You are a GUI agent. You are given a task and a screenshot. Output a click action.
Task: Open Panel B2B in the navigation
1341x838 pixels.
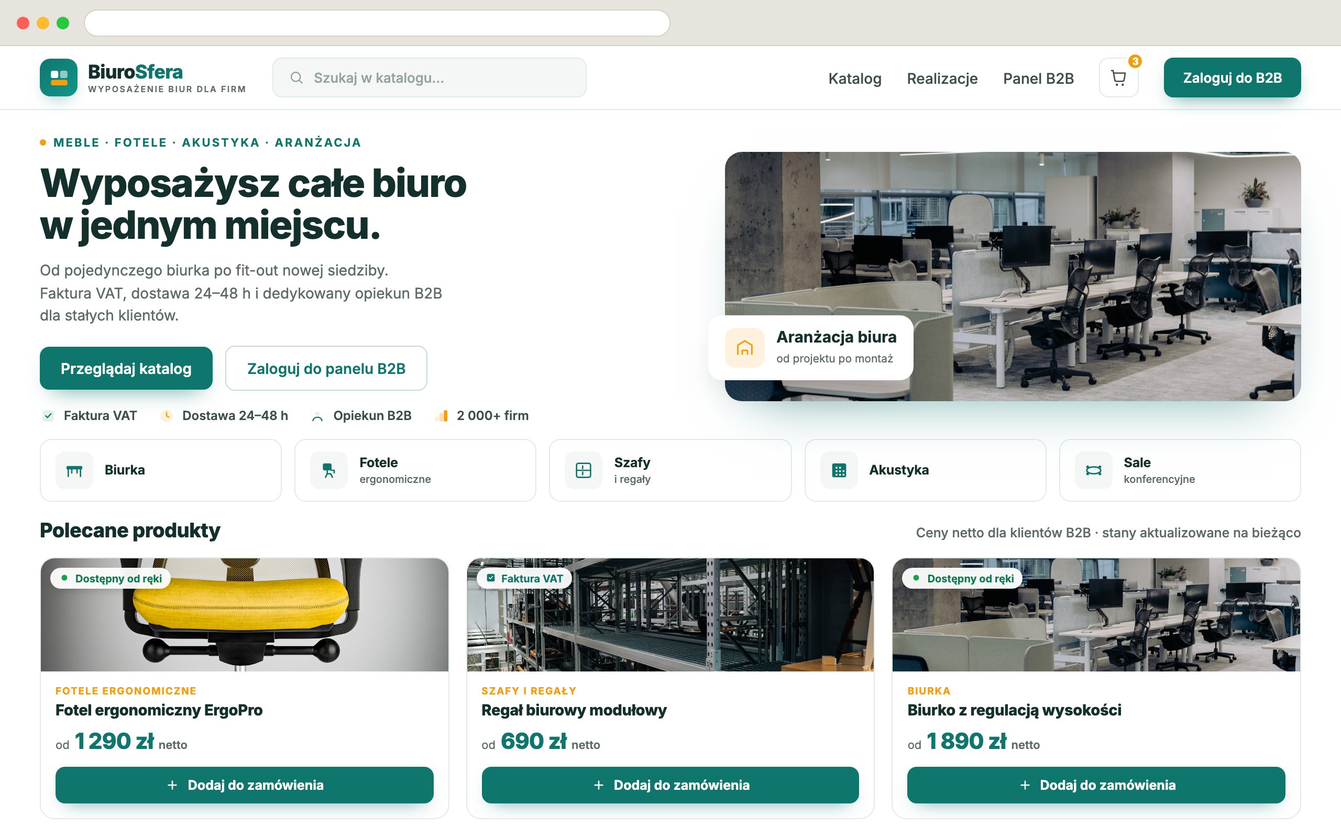pos(1038,78)
